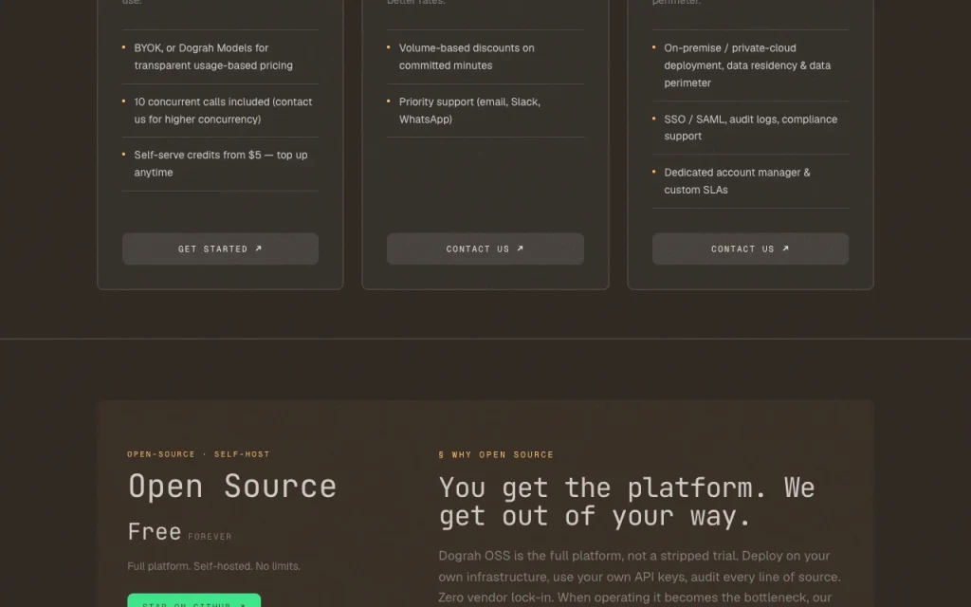Click the Free FOREVER price text
The width and height of the screenshot is (971, 607).
coord(179,532)
